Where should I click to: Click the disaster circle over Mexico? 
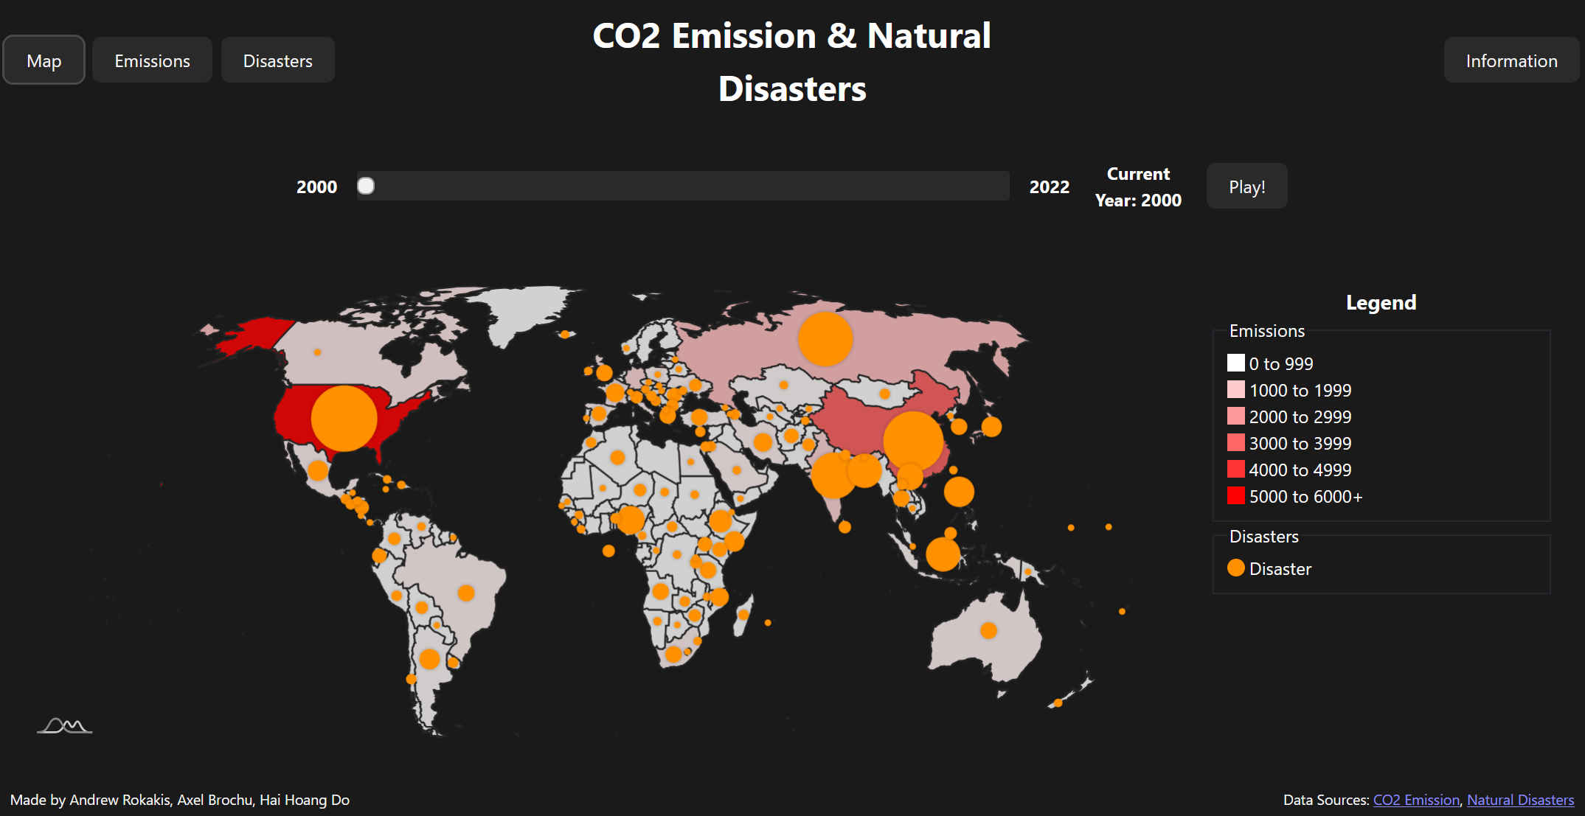[x=318, y=470]
